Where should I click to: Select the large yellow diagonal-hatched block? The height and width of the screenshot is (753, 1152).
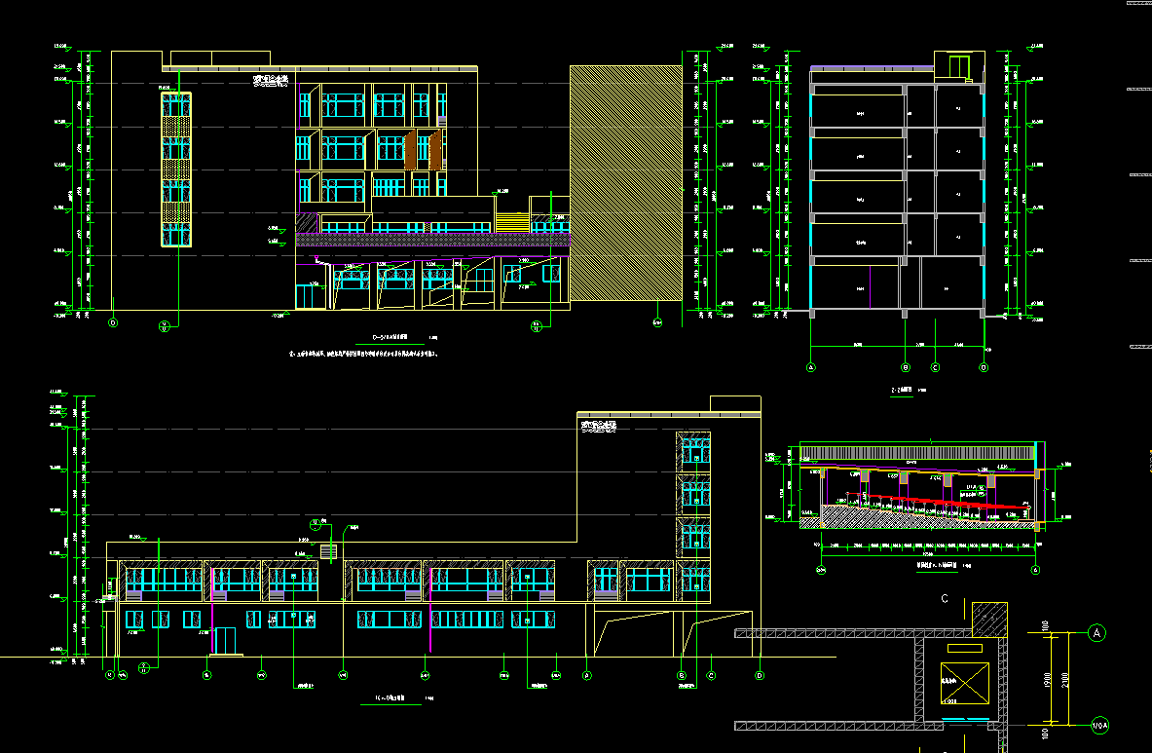(x=625, y=183)
